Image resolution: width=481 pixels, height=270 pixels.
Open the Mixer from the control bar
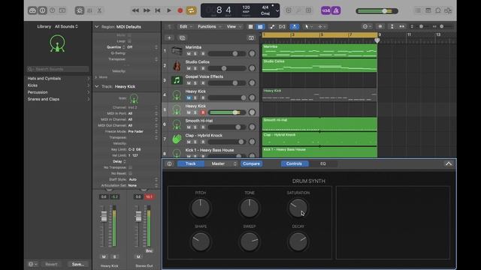pyautogui.click(x=89, y=10)
